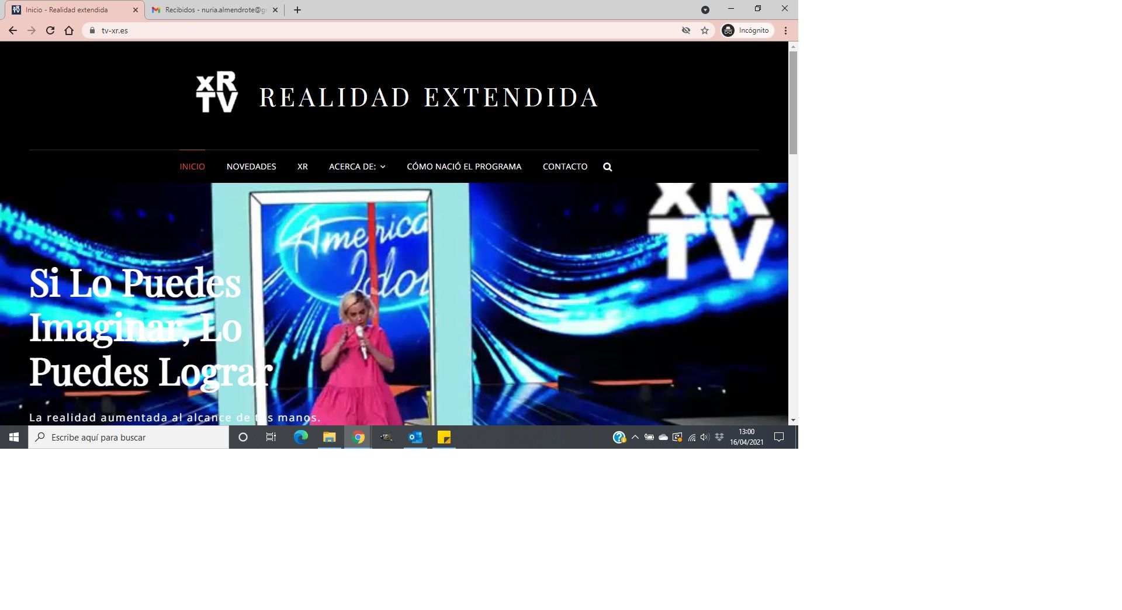Open a new browser tab
Screen dimensions: 1122x610
[x=297, y=10]
